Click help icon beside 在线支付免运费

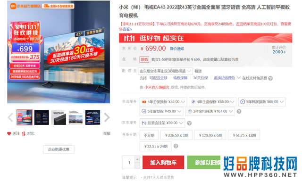coord(270,78)
